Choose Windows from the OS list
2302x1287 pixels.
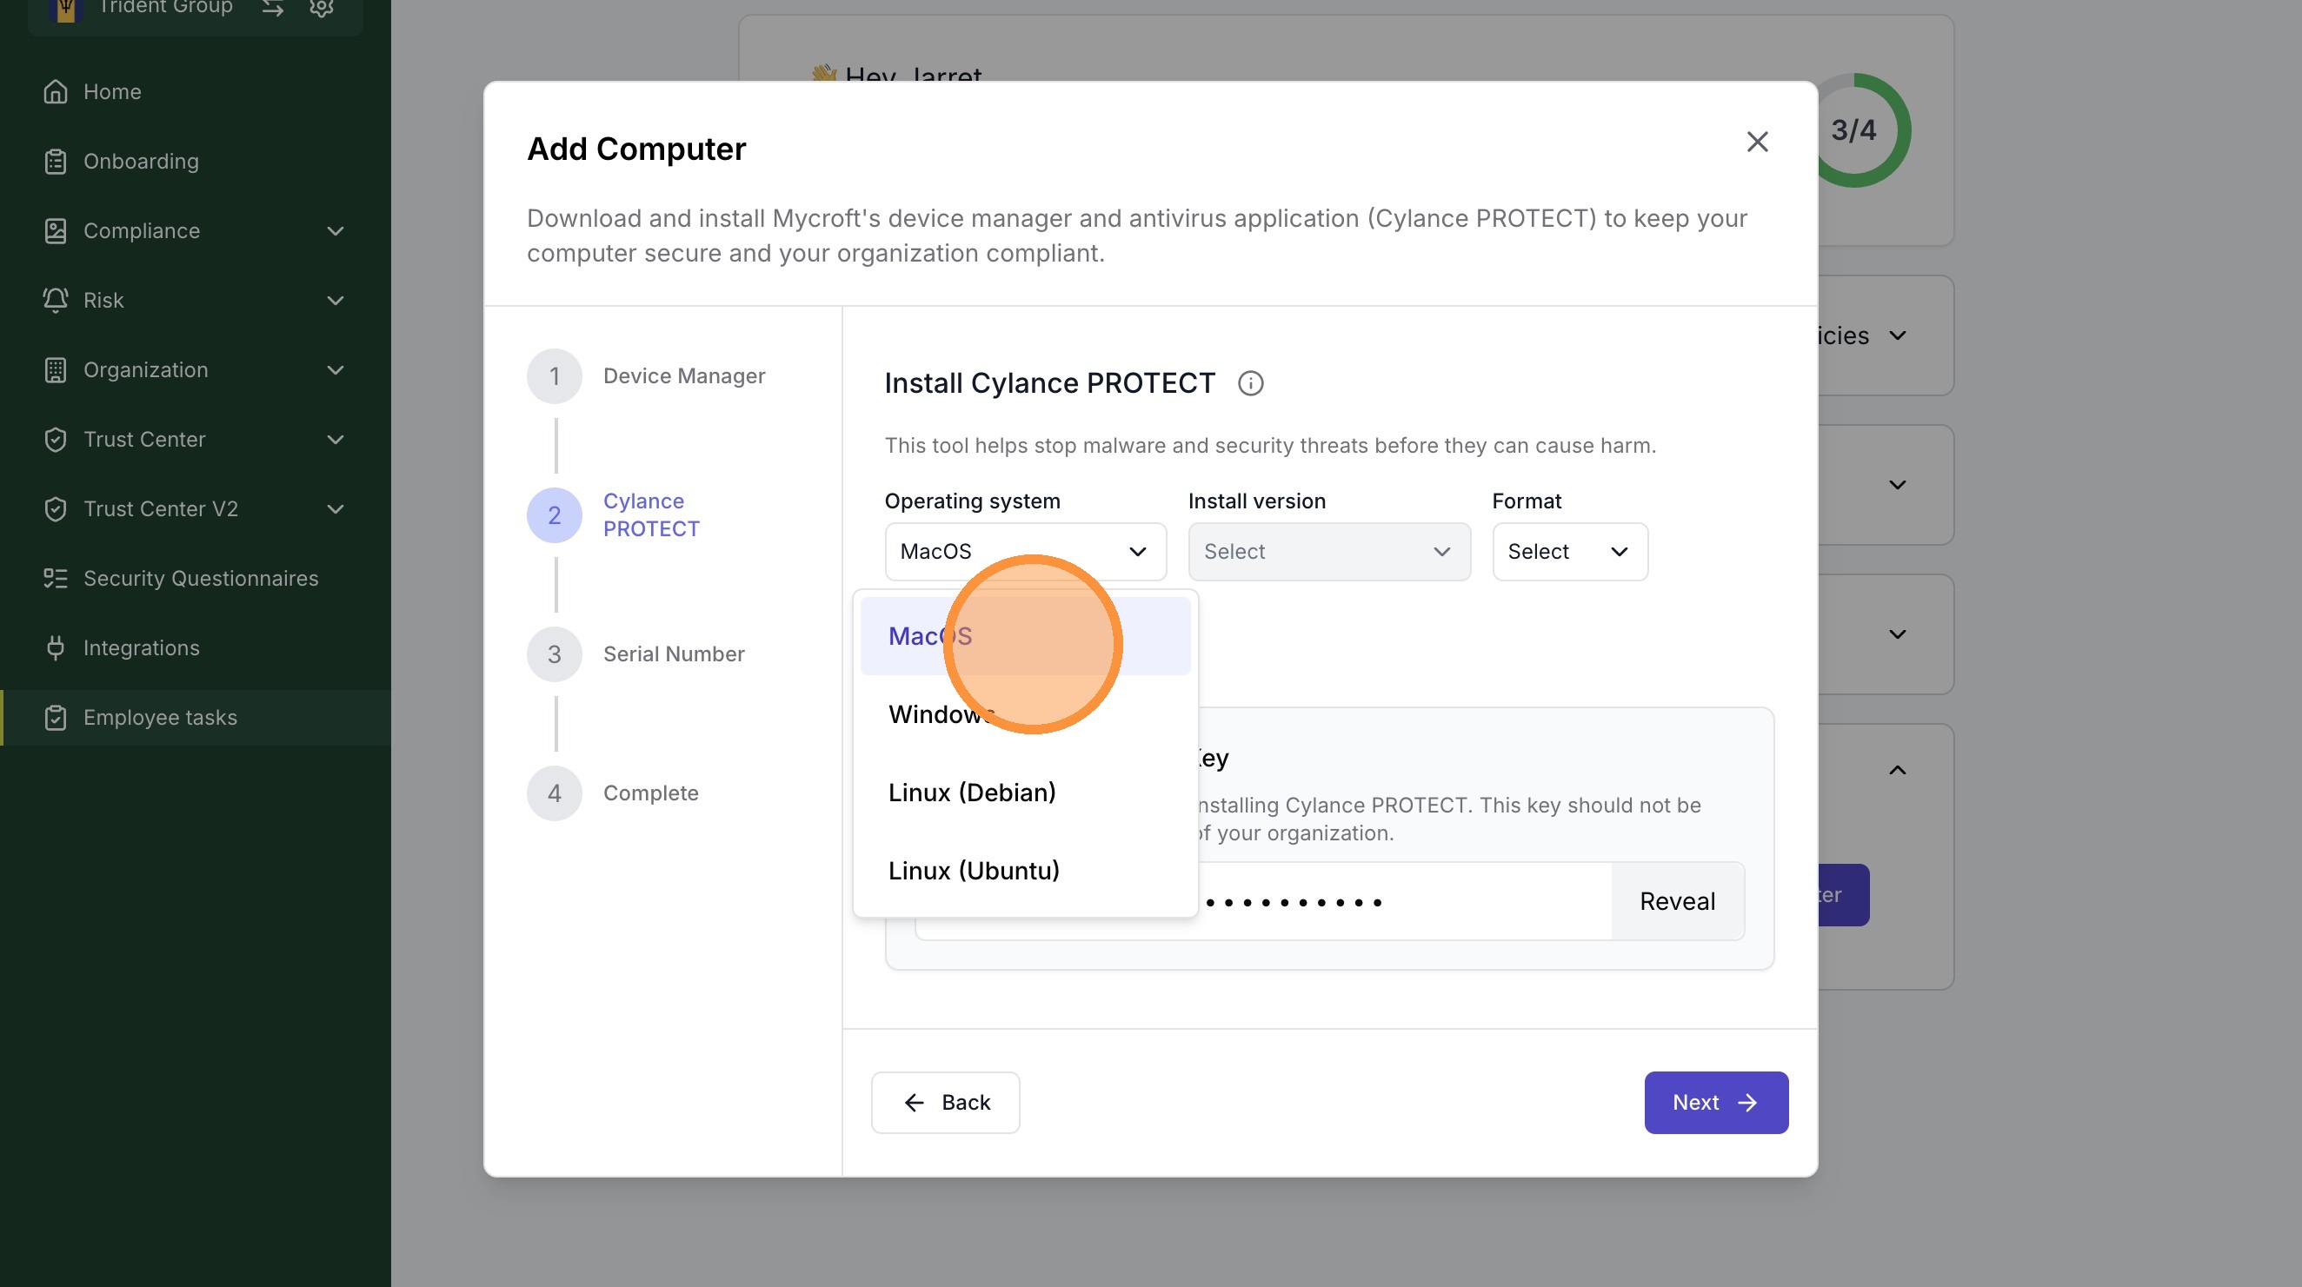pos(1025,714)
